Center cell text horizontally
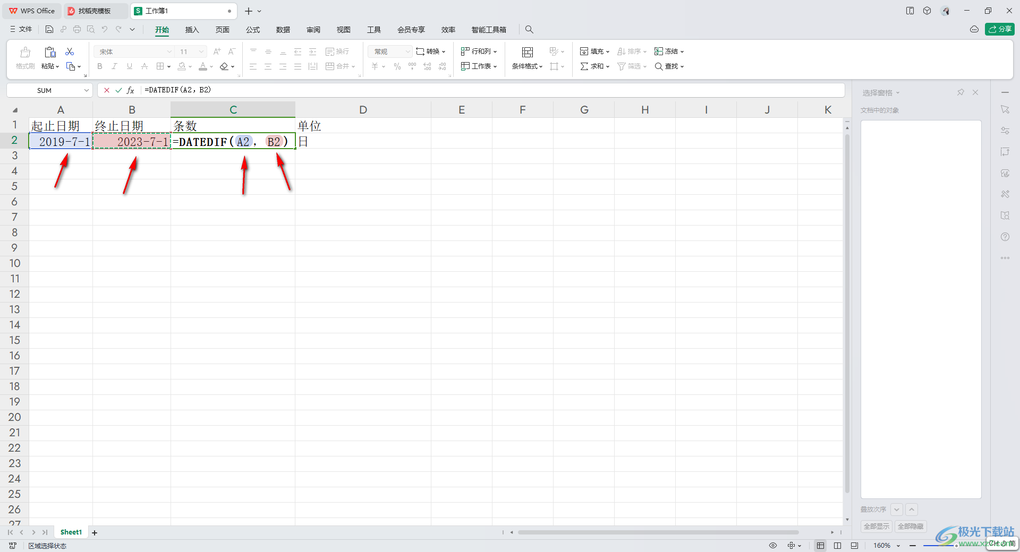Screen dimensions: 1020x552 [268, 66]
